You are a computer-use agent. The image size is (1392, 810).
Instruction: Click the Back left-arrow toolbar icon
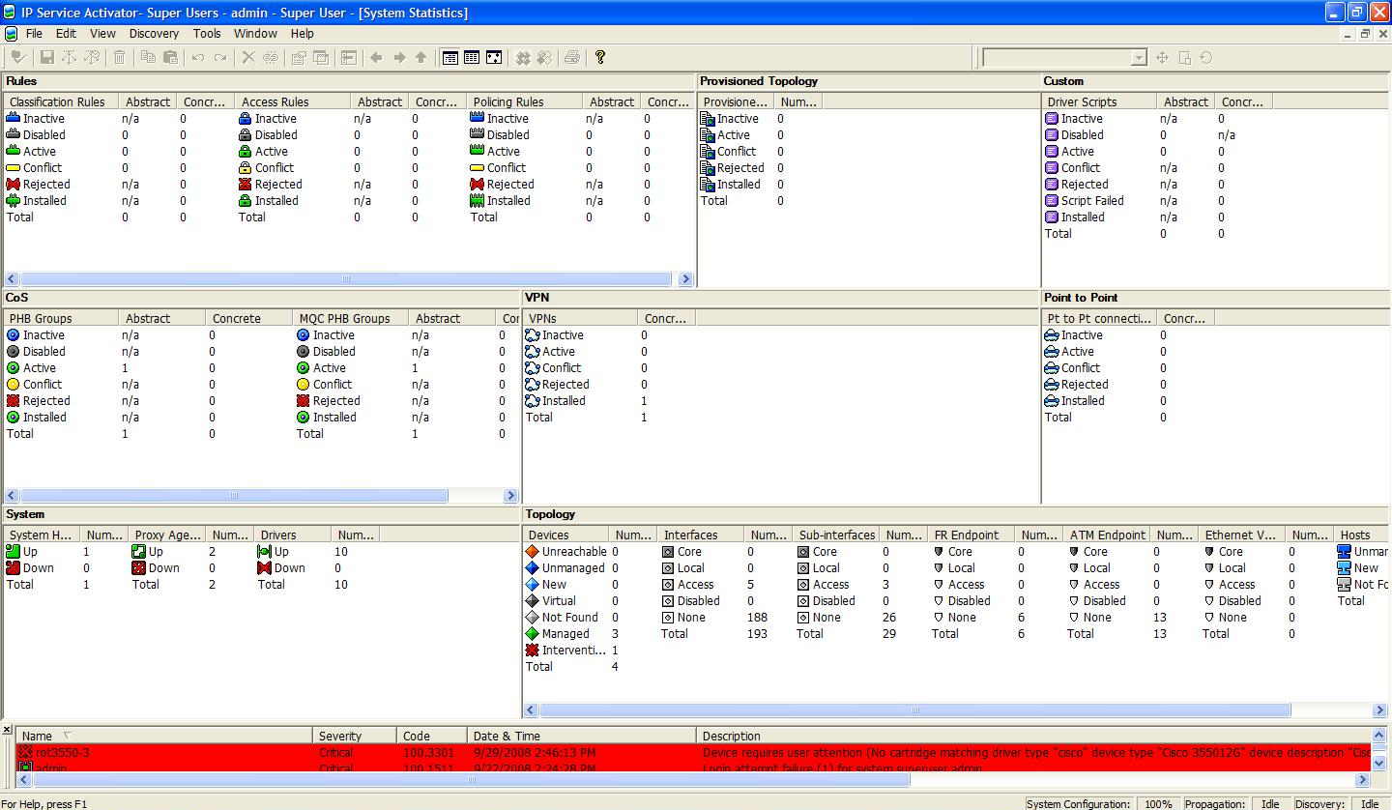[x=376, y=58]
